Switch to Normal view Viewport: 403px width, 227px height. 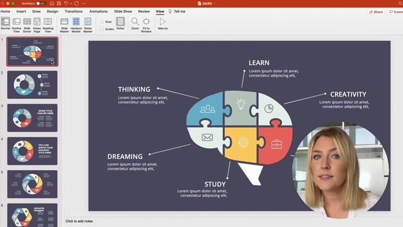pos(6,24)
